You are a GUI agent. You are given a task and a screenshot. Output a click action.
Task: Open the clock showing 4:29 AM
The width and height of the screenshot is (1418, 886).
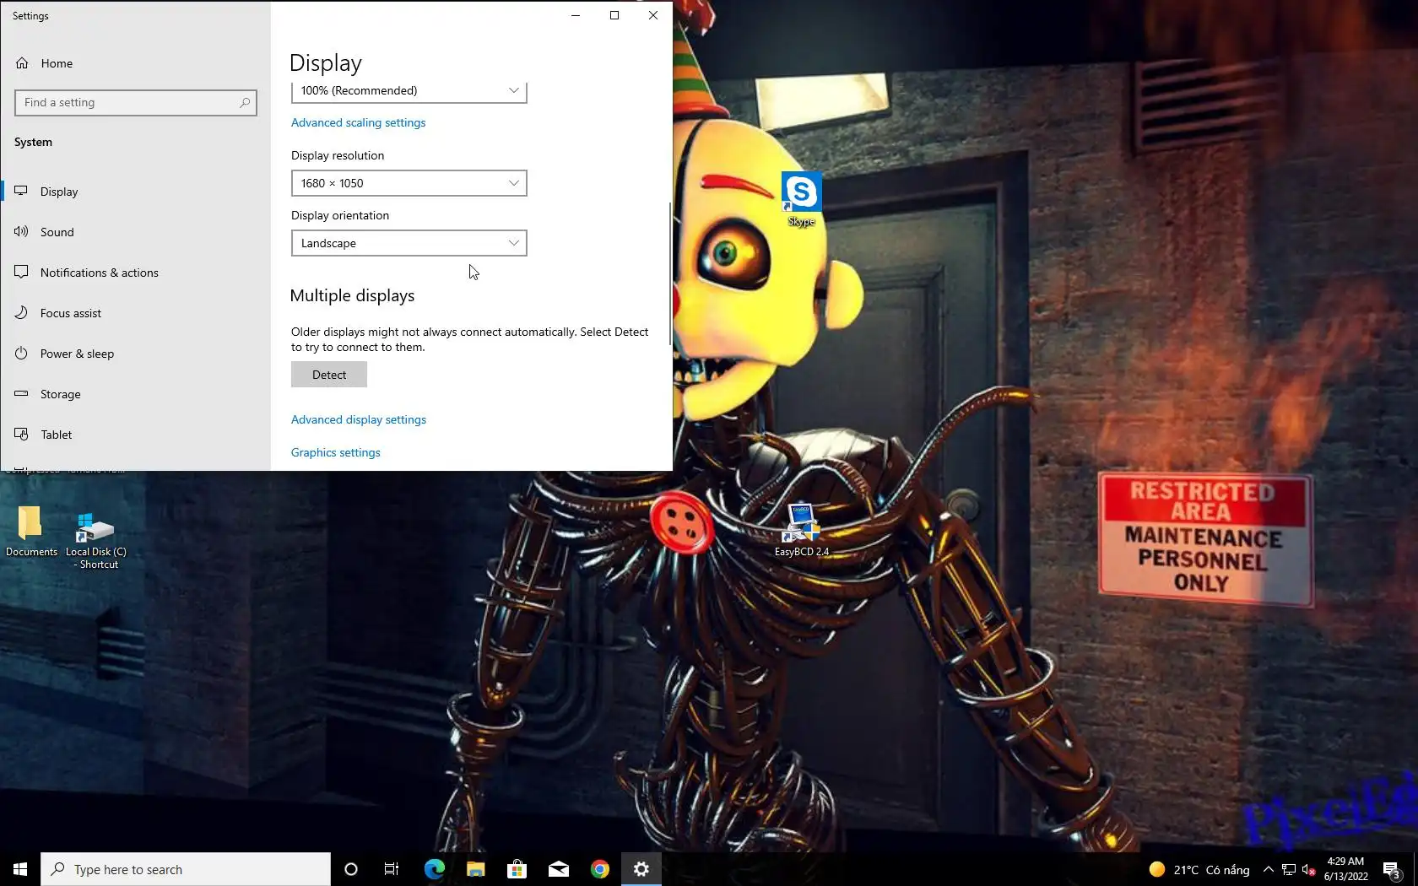[x=1346, y=869]
